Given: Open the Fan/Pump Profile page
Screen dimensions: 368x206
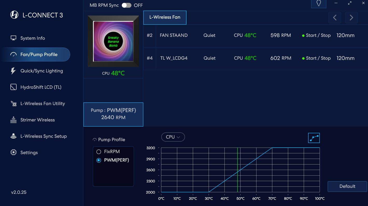Looking at the screenshot, I should 35,54.
